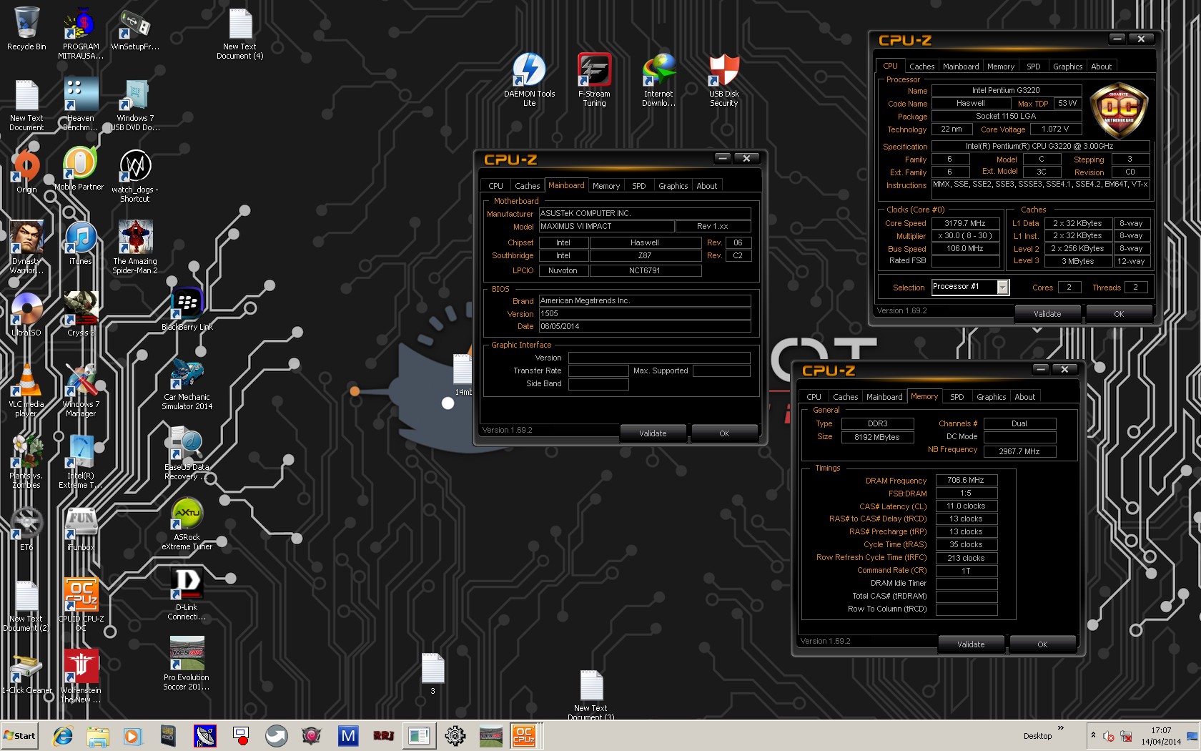Open the Dynasty Warriors desktop icon
Image resolution: width=1201 pixels, height=751 pixels.
pos(26,247)
